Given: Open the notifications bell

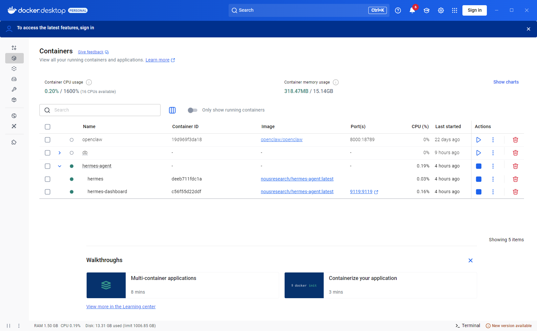Looking at the screenshot, I should pyautogui.click(x=412, y=10).
